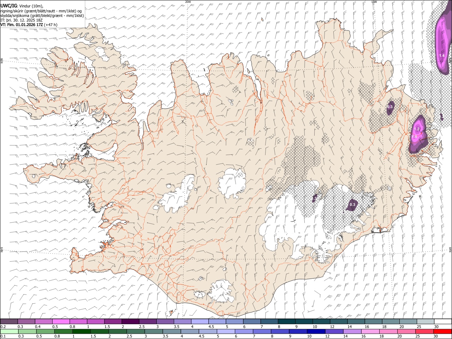Click the "0.1" label starting the lower legend scale
Screen dimensions: 452x339
pyautogui.click(x=3, y=336)
